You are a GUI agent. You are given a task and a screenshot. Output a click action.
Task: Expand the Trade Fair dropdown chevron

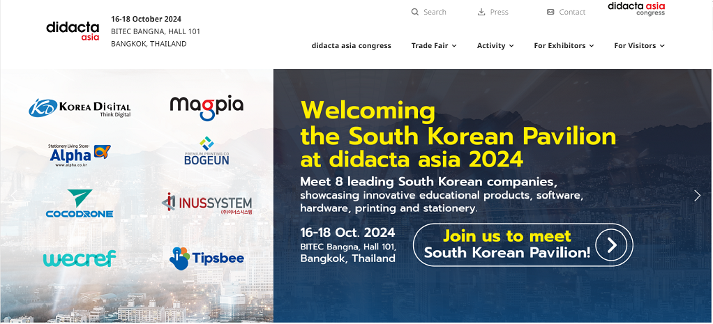pos(454,46)
